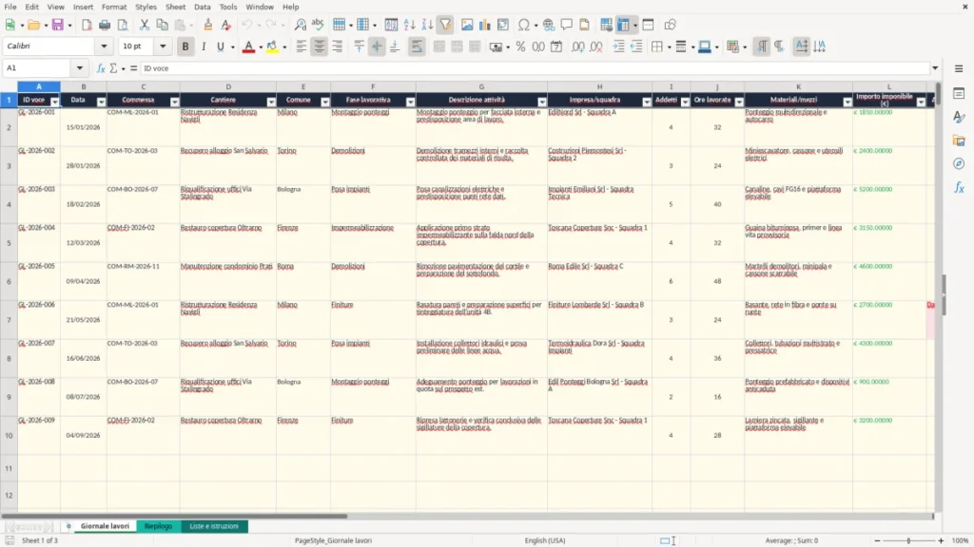Image resolution: width=974 pixels, height=547 pixels.
Task: Select column G header
Action: coord(481,86)
